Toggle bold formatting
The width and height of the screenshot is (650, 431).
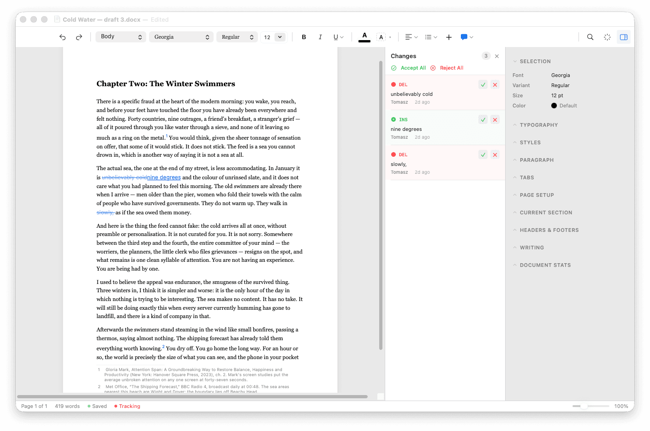click(x=304, y=37)
